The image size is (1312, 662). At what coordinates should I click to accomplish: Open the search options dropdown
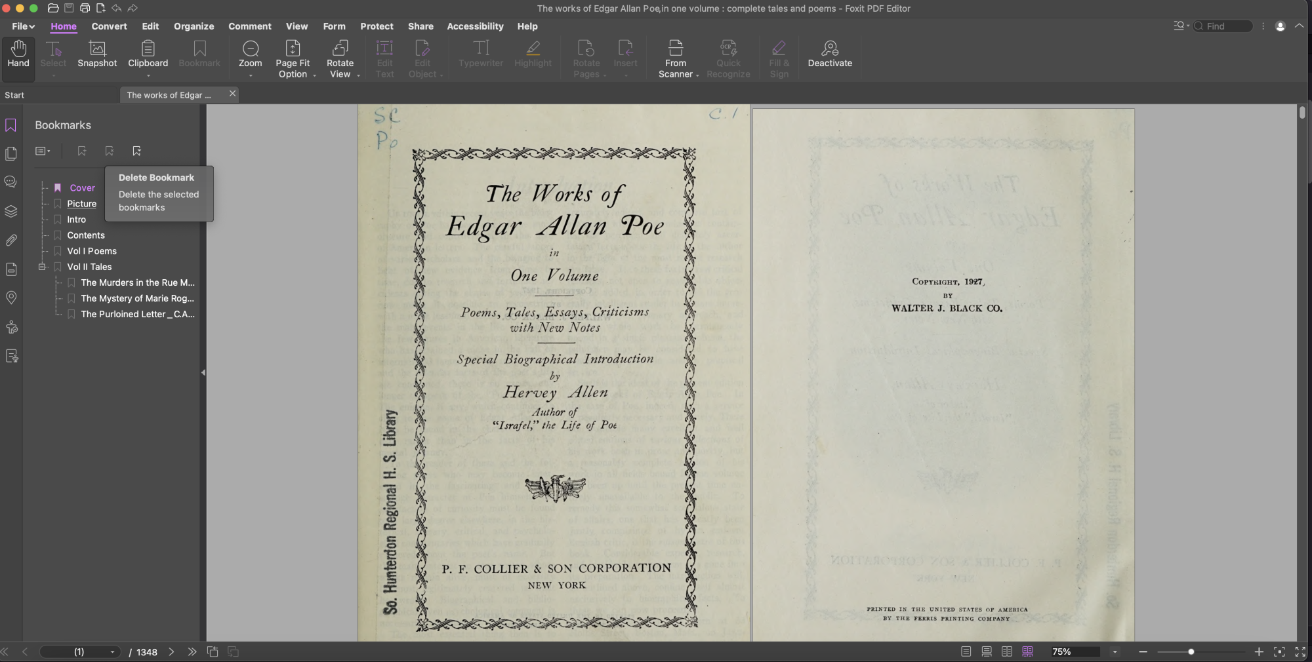[1181, 26]
